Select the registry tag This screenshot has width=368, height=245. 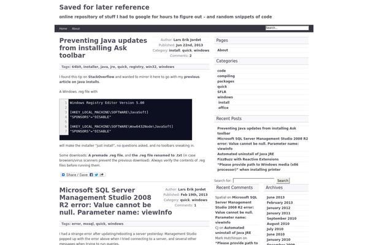[136, 67]
